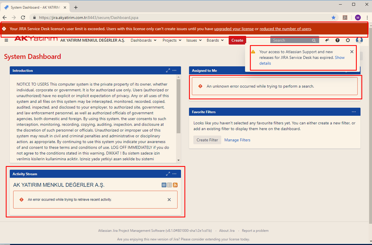Open the Introduction gadget options menu
This screenshot has height=245, width=372.
(x=174, y=70)
